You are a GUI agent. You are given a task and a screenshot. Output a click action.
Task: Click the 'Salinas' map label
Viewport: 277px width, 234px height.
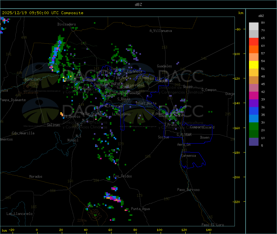tap(53, 125)
